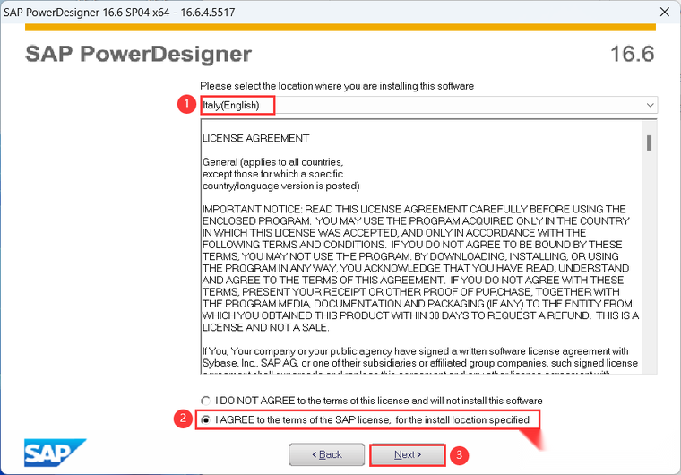Click the 'IMPORTANT NOTICE: READ THIS LICENSE' paragraph
681x475 pixels.
420,268
